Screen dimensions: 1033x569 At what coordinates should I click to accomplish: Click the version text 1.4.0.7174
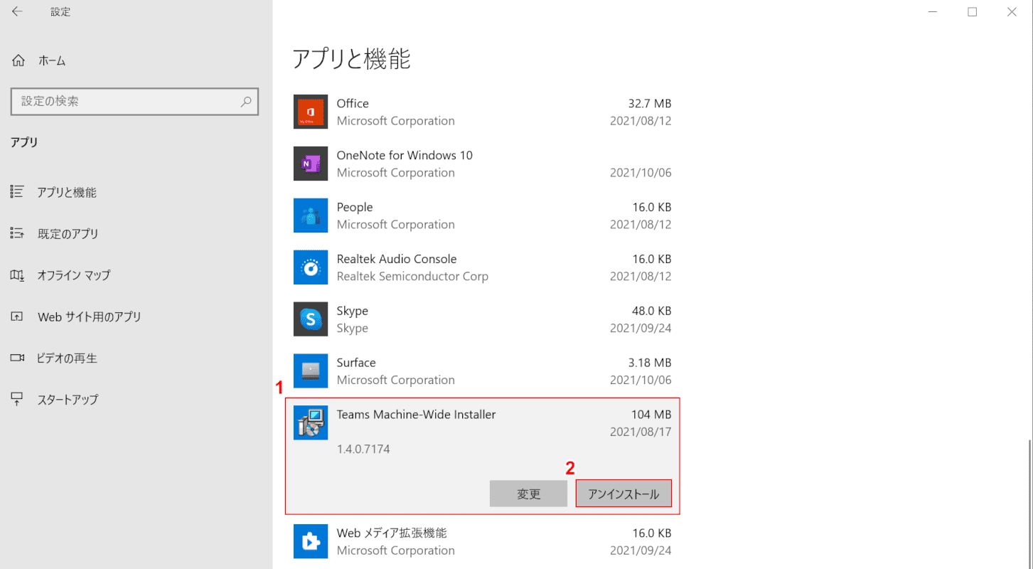click(x=363, y=450)
